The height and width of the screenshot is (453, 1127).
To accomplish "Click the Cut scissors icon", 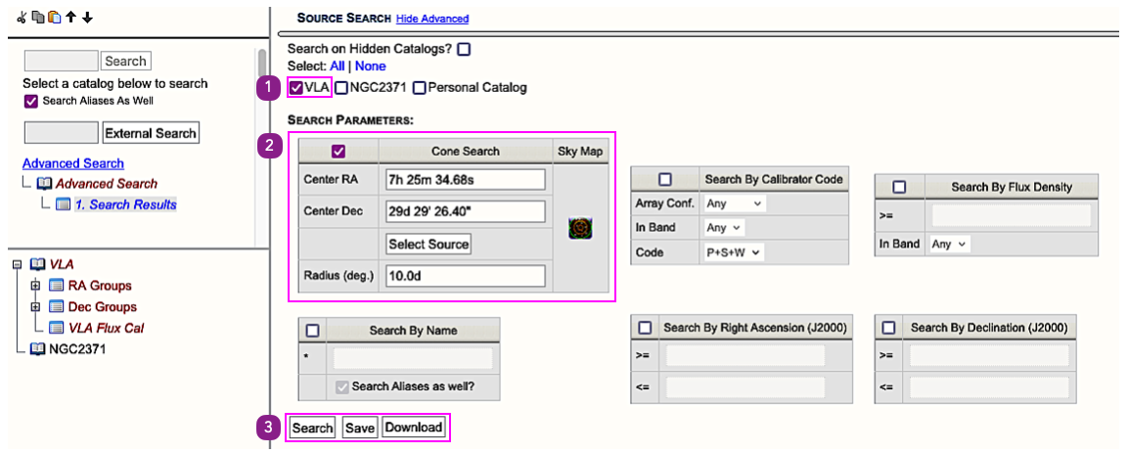I will coord(22,18).
